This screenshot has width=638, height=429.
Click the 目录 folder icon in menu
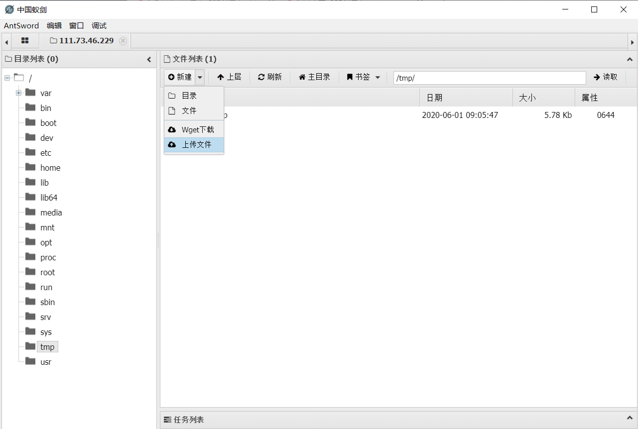[x=172, y=96]
